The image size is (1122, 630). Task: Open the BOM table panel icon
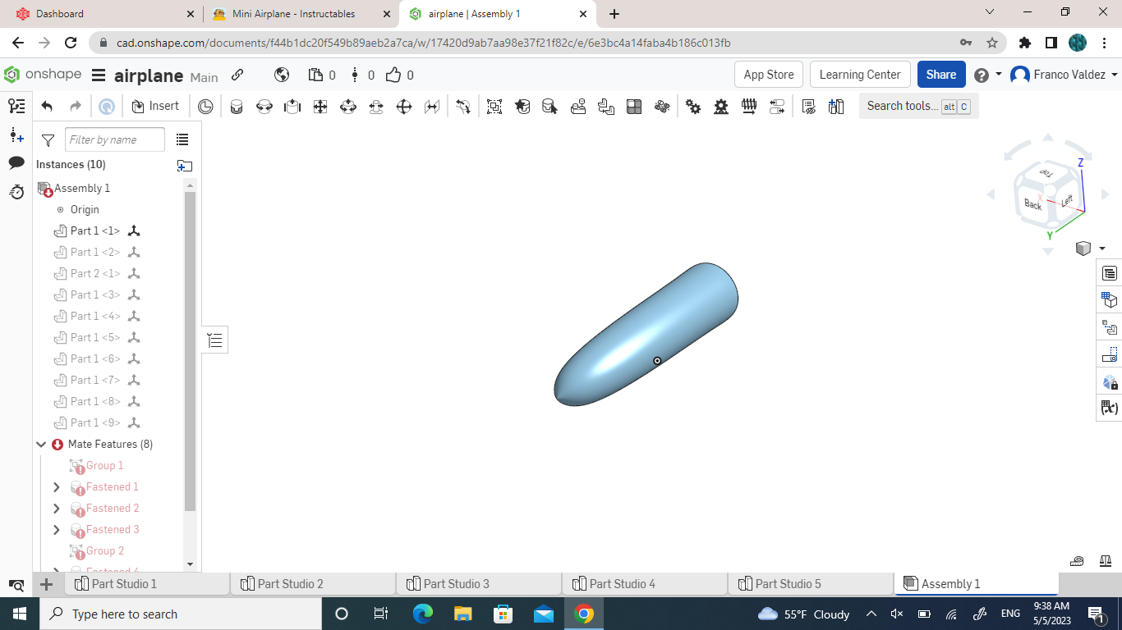(x=1110, y=273)
